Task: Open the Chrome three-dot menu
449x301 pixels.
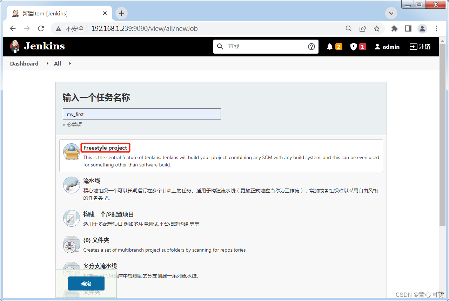Action: 436,28
